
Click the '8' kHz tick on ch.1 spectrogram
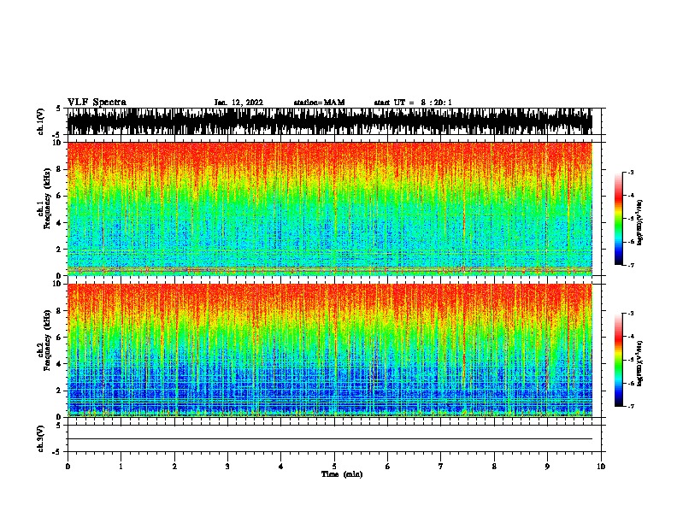point(60,169)
